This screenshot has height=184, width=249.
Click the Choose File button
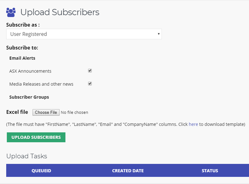pyautogui.click(x=46, y=113)
